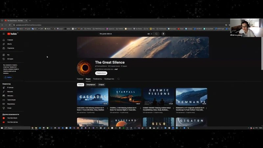Open the on-screen keyboard icon in search
The width and height of the screenshot is (263, 148).
(149, 34)
